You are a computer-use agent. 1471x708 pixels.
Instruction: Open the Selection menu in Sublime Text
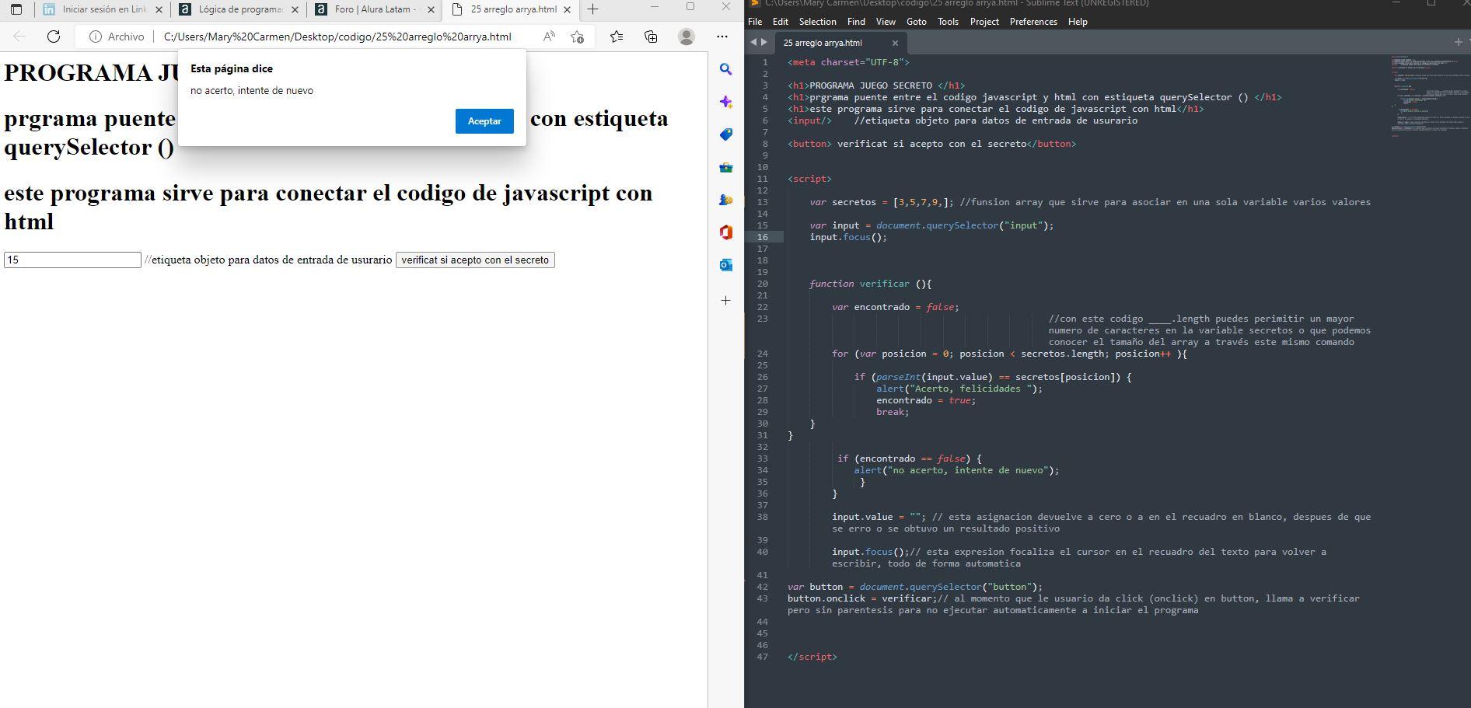click(x=818, y=22)
